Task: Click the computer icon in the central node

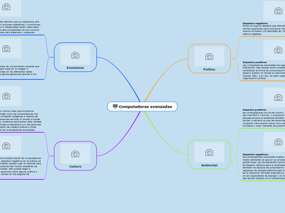Action: [115, 106]
